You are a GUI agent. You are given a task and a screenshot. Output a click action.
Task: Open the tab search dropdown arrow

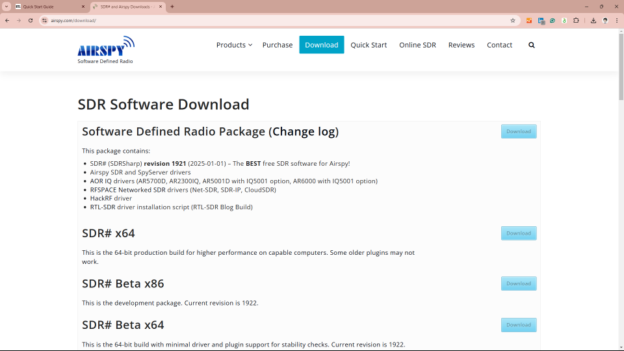pos(6,6)
